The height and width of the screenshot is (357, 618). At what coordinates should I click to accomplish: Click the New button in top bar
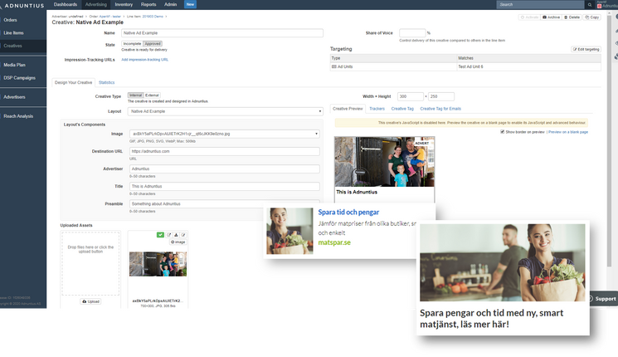coord(190,5)
